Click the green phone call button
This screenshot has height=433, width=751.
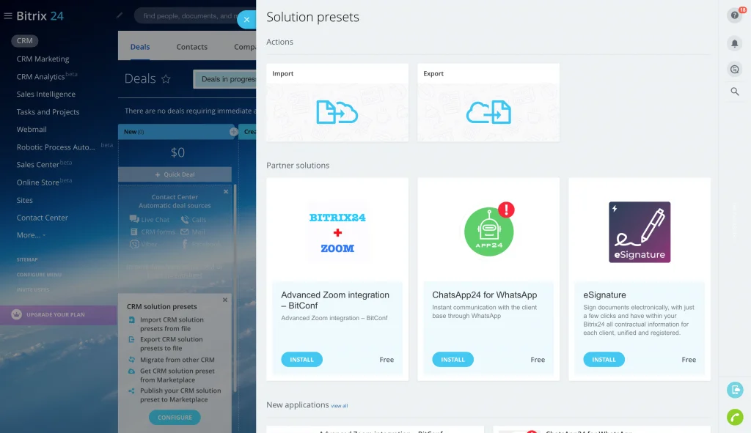734,416
